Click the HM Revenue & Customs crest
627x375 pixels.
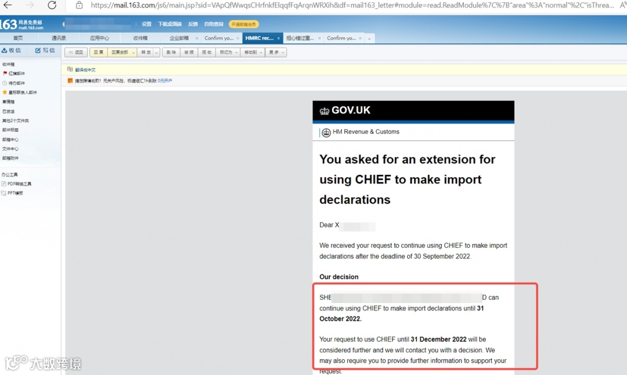point(326,132)
